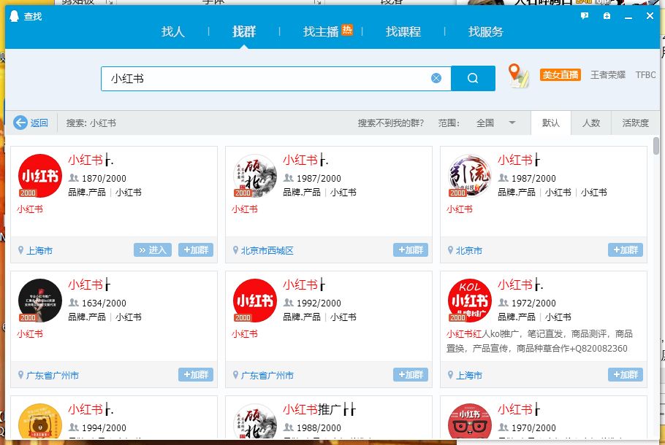
Task: Click the 美女直播 hot tag
Action: click(x=560, y=75)
